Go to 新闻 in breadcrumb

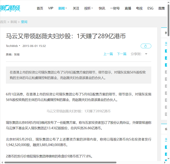[14, 22]
